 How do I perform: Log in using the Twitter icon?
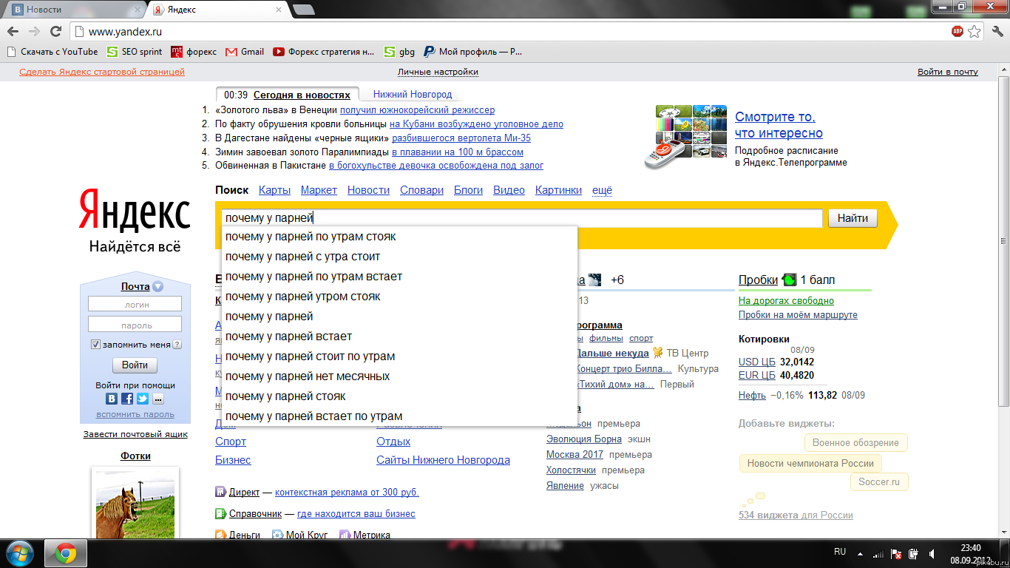coord(143,399)
